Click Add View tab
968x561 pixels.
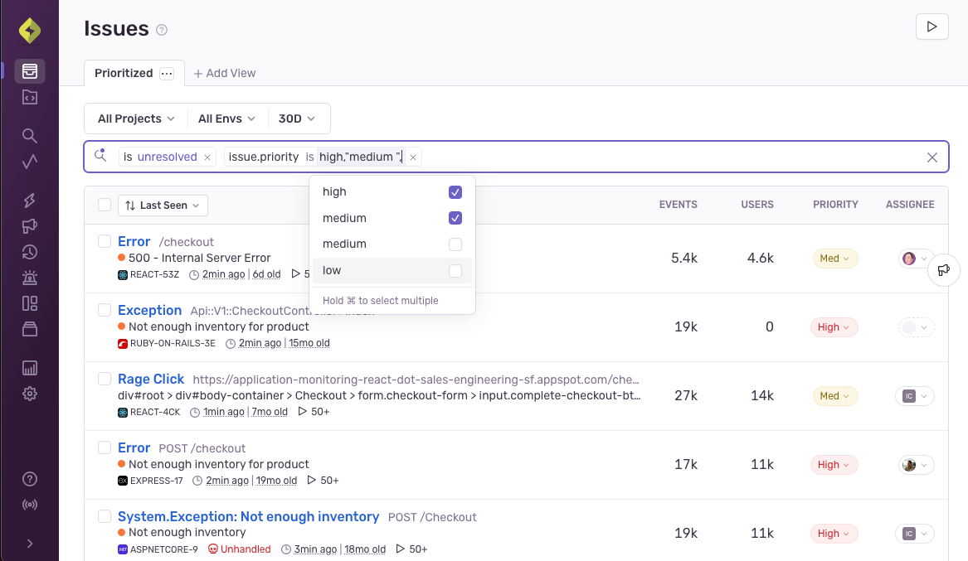[x=225, y=73]
